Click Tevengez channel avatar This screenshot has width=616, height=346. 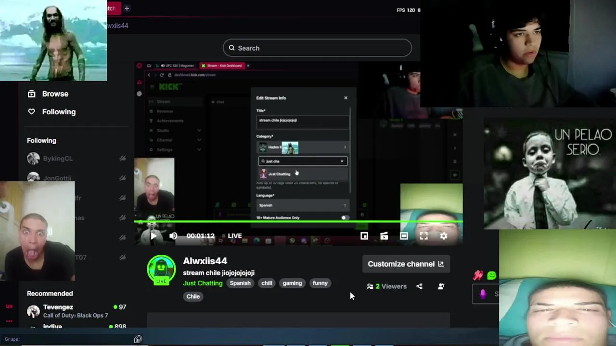[33, 311]
